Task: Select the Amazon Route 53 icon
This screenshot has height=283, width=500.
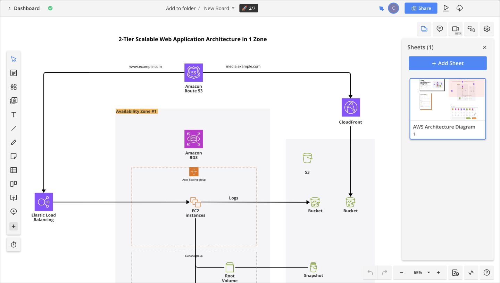Action: (193, 73)
